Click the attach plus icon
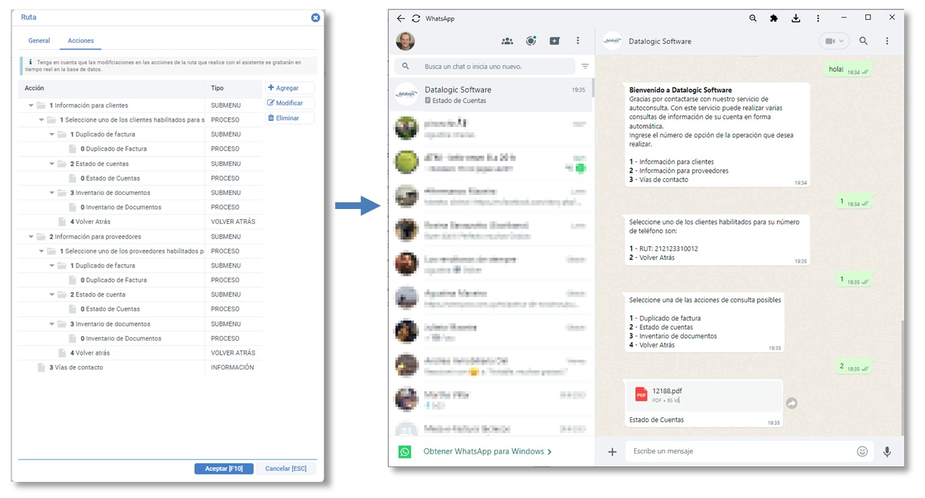925x498 pixels. (612, 452)
